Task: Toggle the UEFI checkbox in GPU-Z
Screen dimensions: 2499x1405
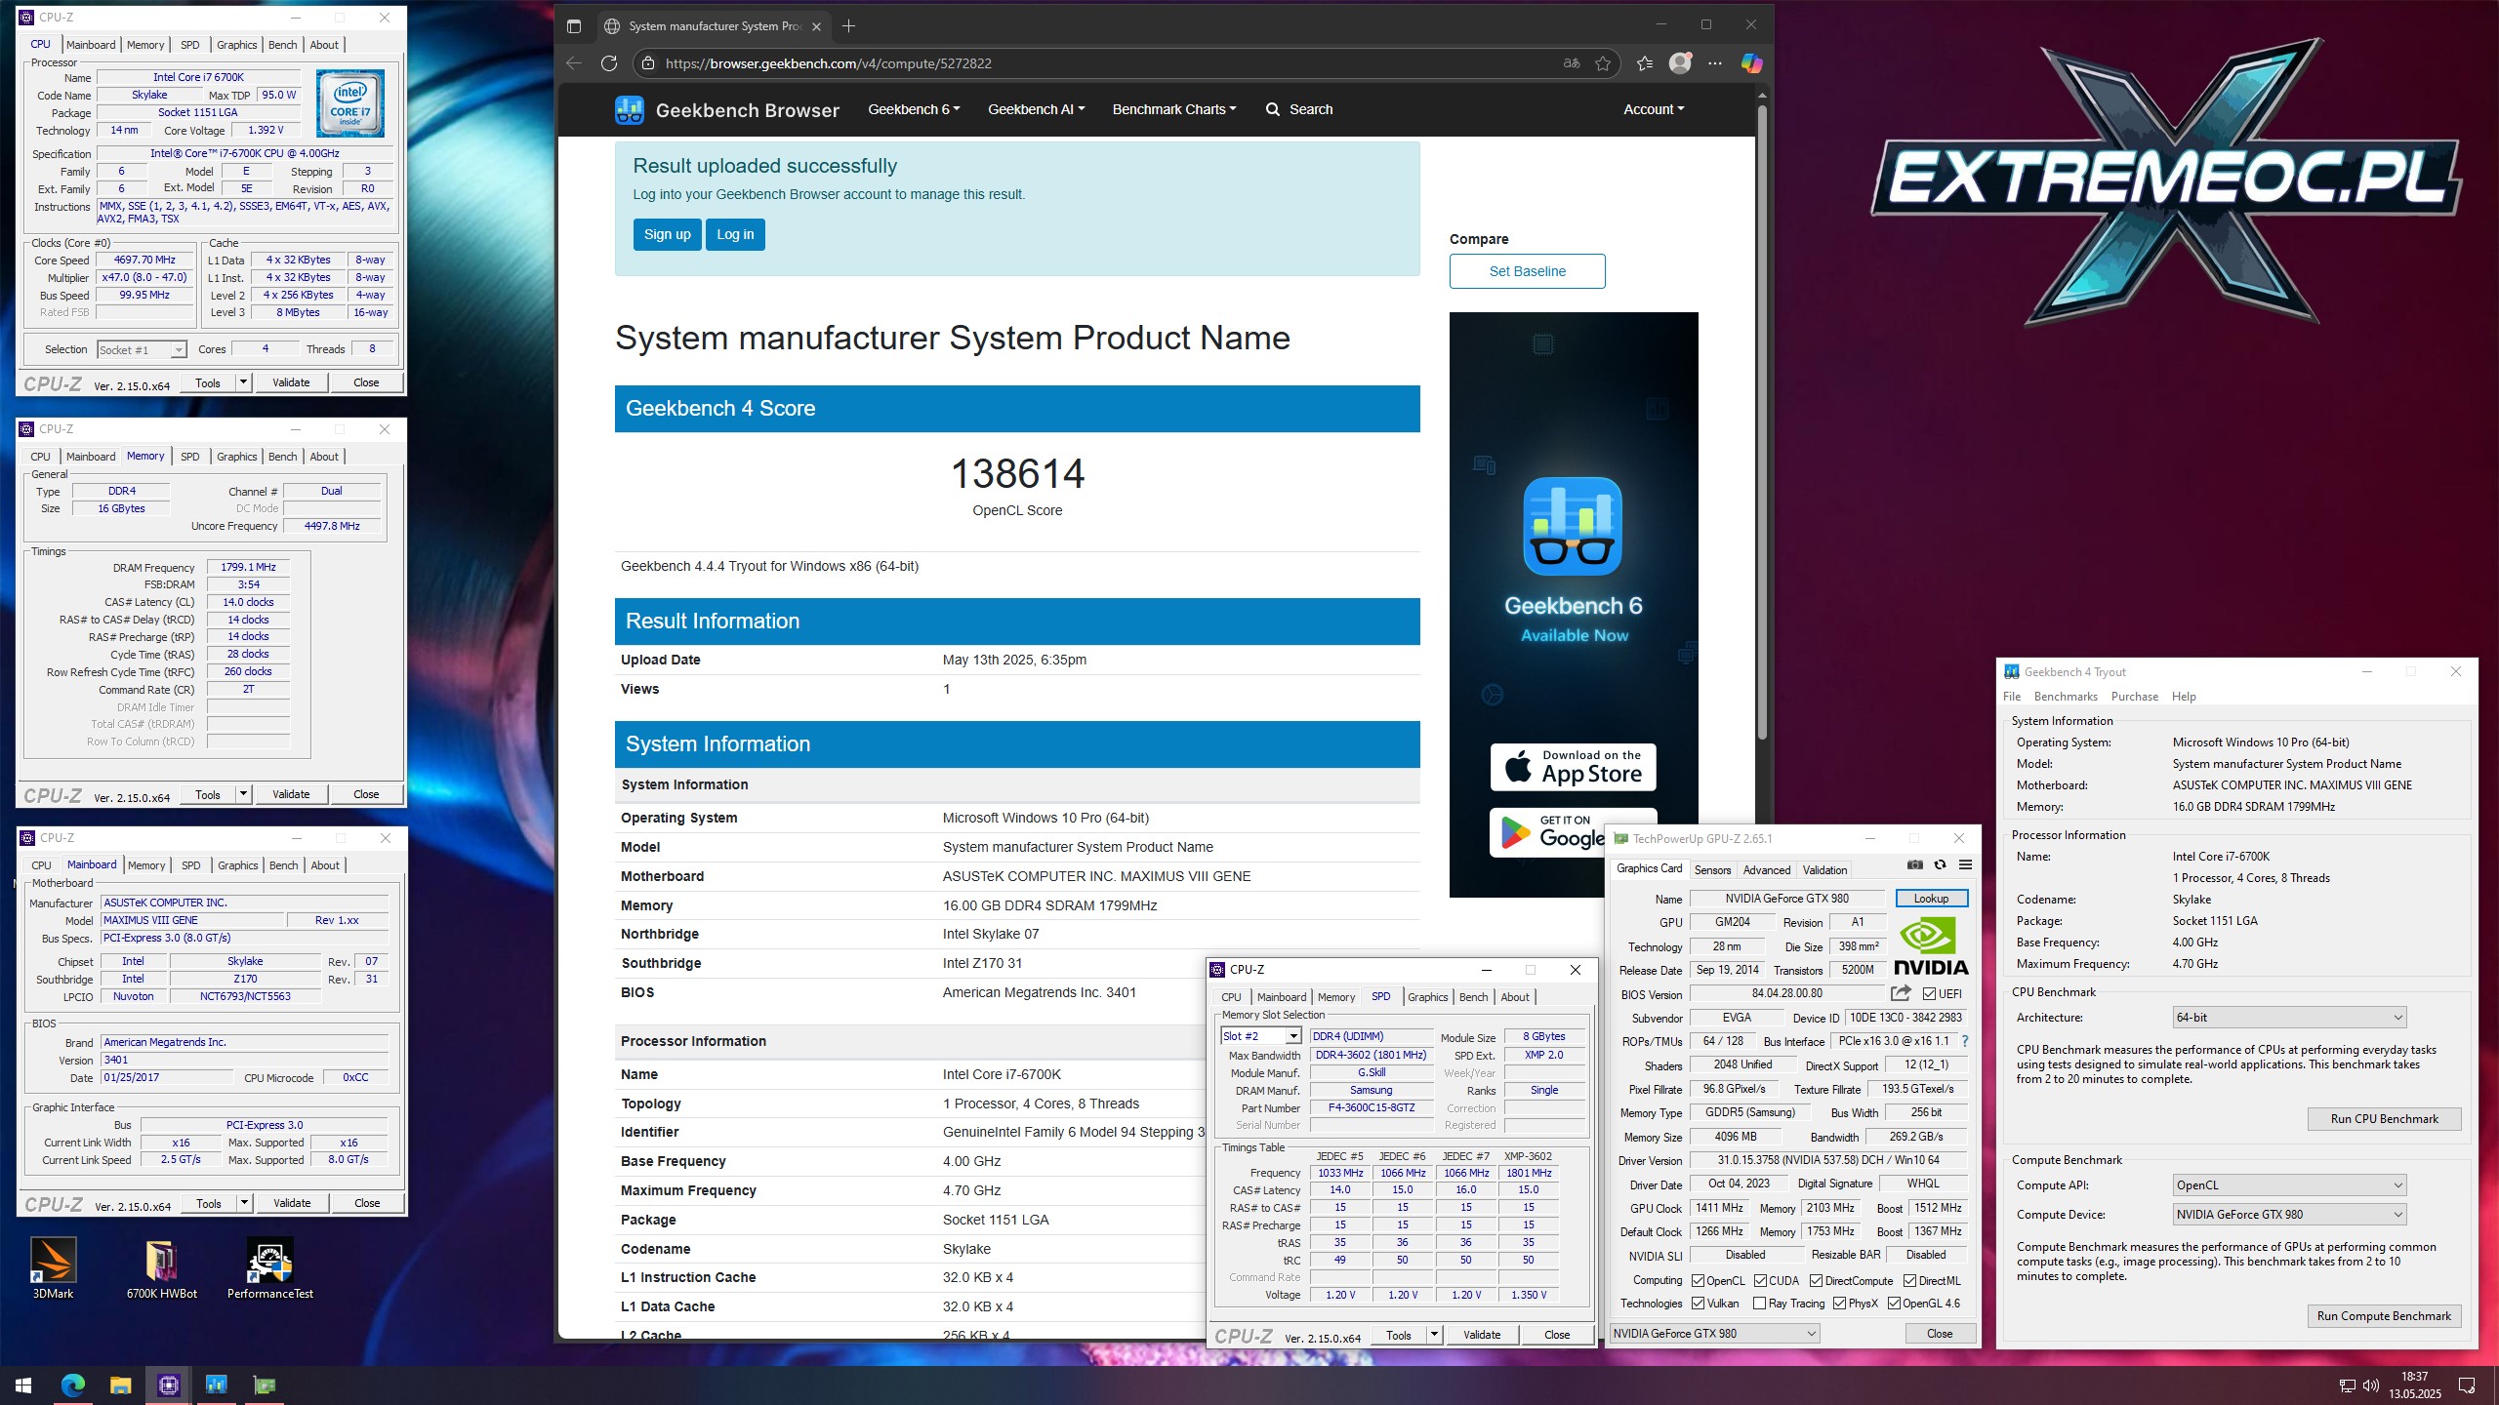Action: pos(1929,993)
